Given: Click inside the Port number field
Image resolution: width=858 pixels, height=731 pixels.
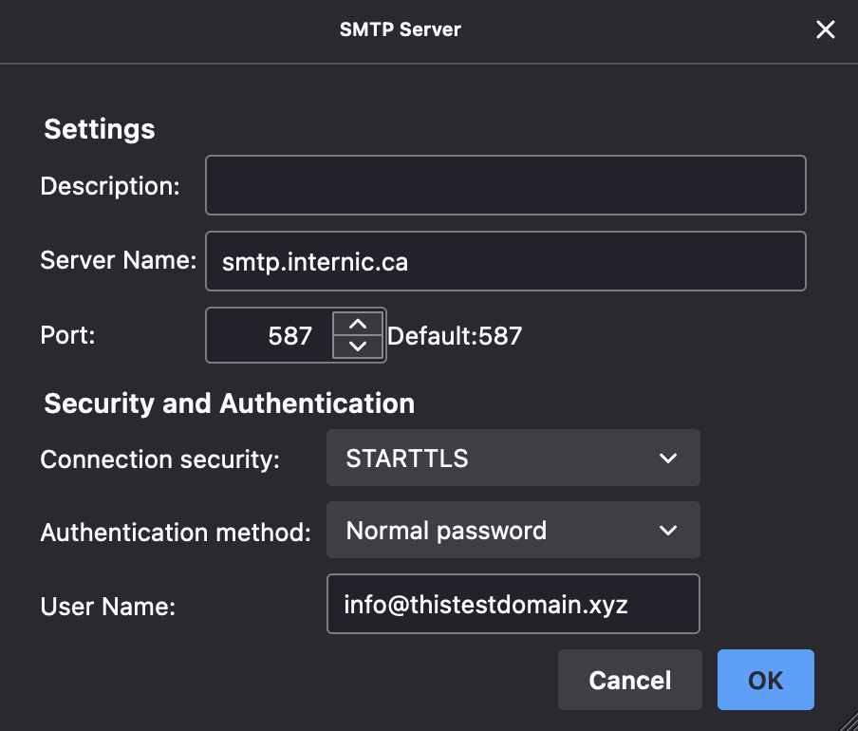Looking at the screenshot, I should tap(270, 335).
